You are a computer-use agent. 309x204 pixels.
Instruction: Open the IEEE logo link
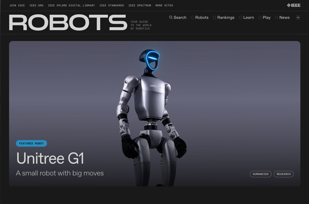pos(294,5)
